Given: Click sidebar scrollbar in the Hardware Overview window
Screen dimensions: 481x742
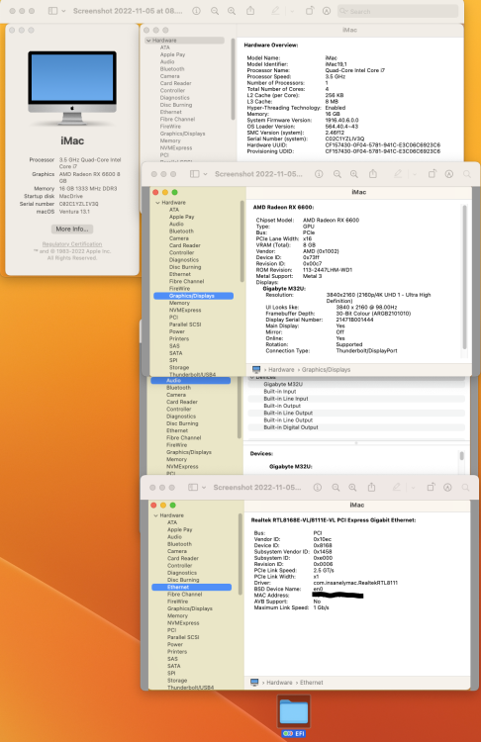Looking at the screenshot, I should click(233, 78).
